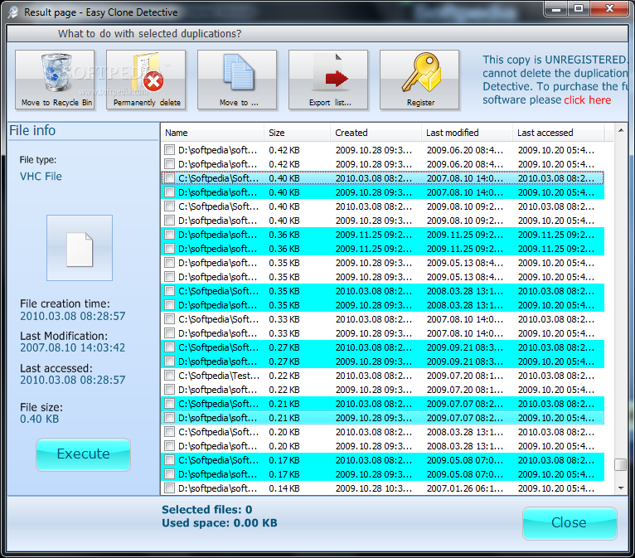Viewport: 635px width, 558px height.
Task: Sort list by Created column header
Action: [x=376, y=133]
